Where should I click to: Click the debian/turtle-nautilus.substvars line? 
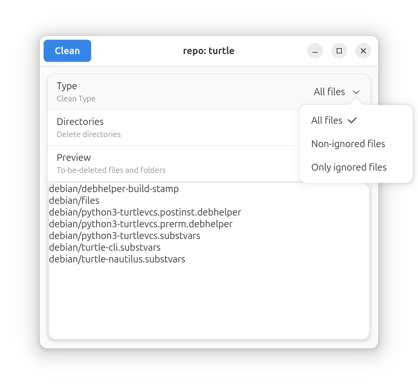pos(117,259)
